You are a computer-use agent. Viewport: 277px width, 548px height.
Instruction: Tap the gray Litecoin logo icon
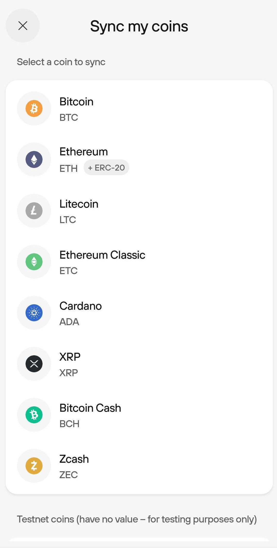(34, 211)
